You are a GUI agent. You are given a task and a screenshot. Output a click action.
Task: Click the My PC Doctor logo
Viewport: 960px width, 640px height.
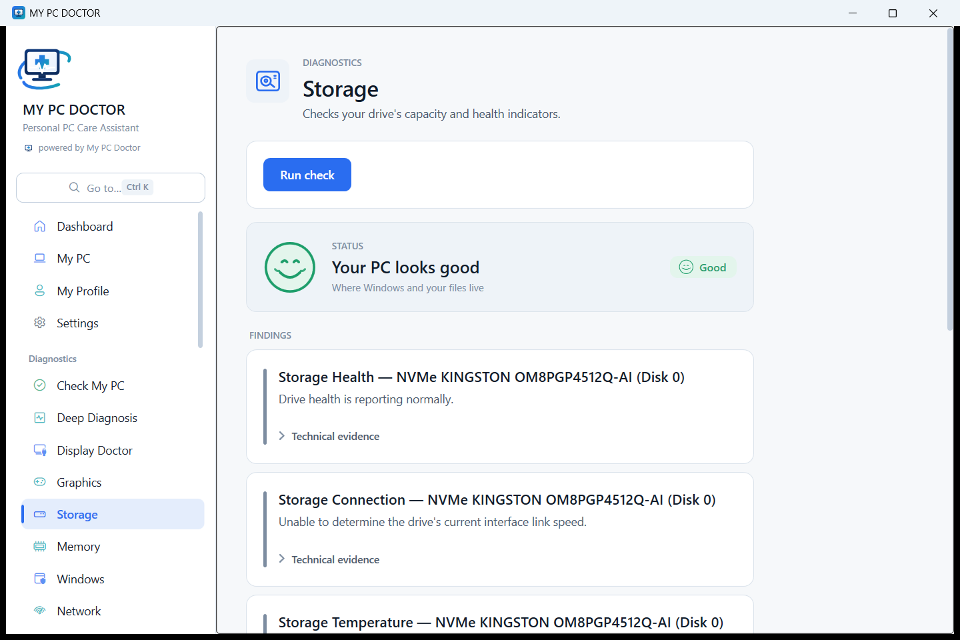[x=44, y=69]
